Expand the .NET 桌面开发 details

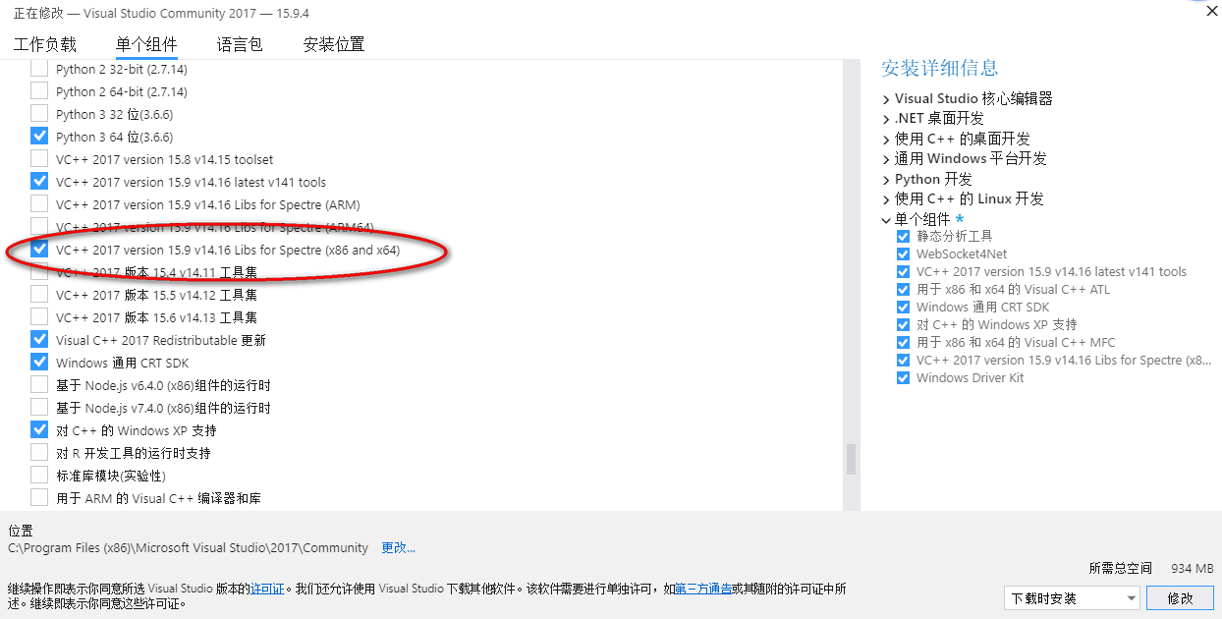[x=887, y=119]
